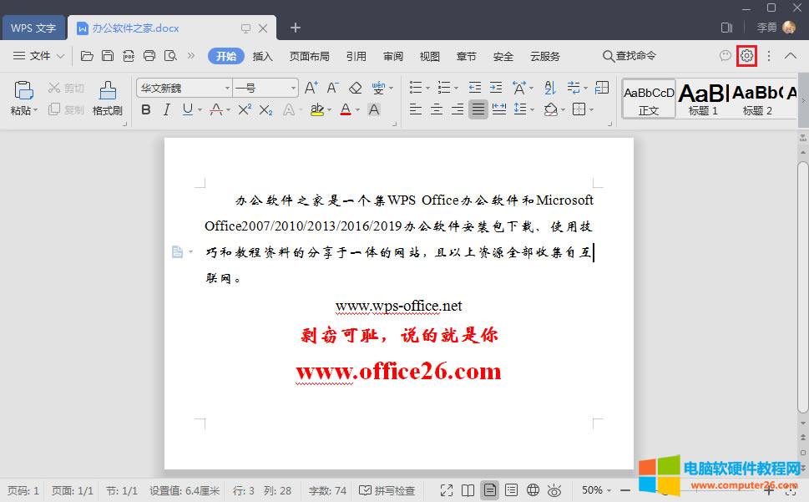Toggle Bold formatting
This screenshot has width=809, height=502.
146,109
